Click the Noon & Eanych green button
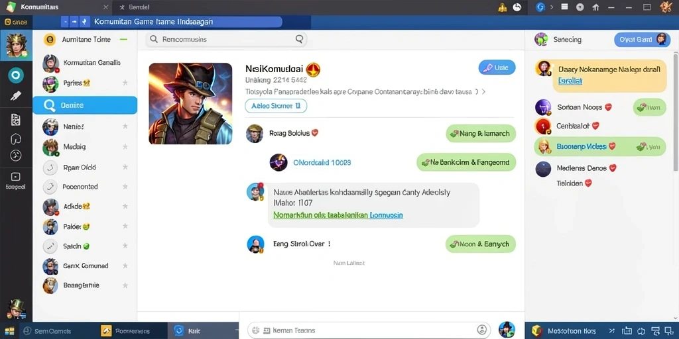The width and height of the screenshot is (679, 339). tap(481, 244)
